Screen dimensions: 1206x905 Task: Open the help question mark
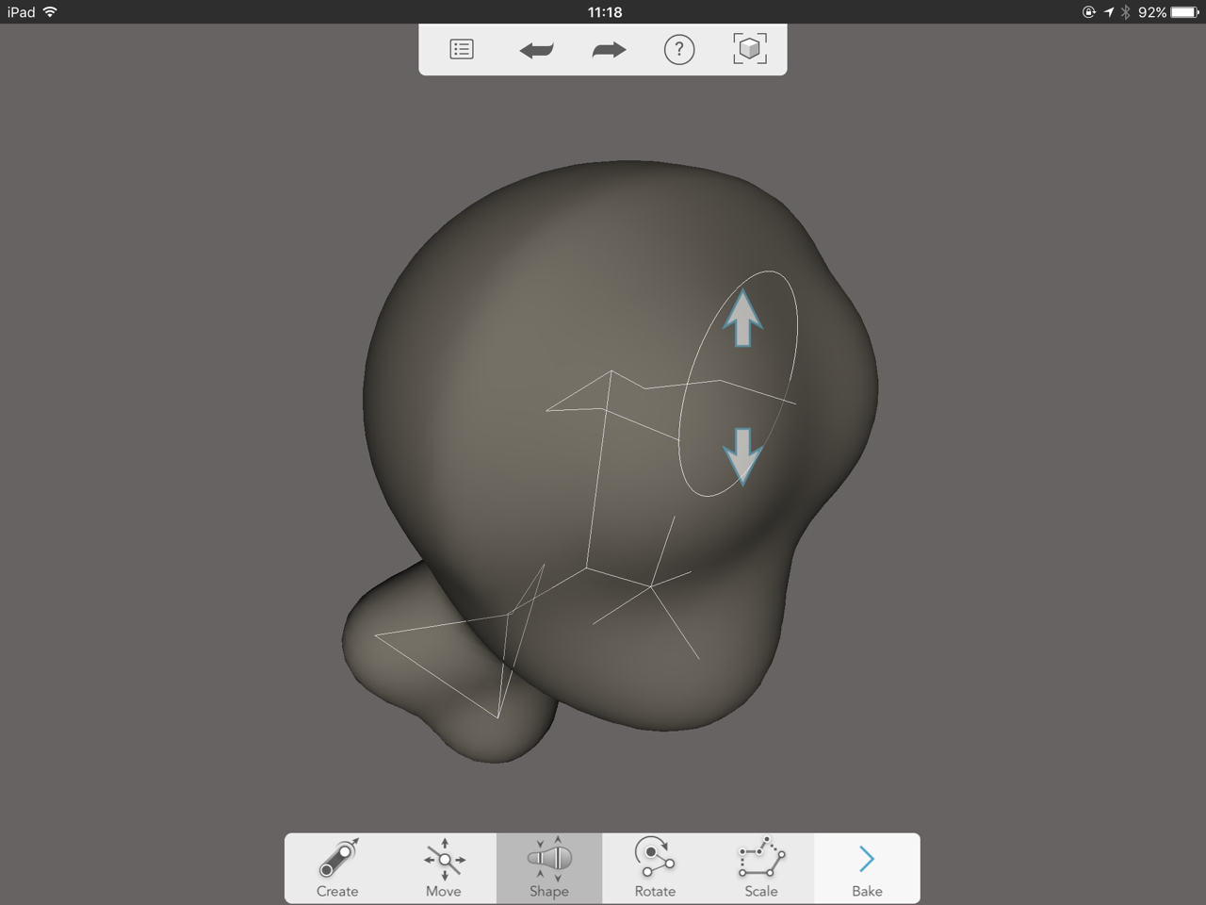coord(679,49)
